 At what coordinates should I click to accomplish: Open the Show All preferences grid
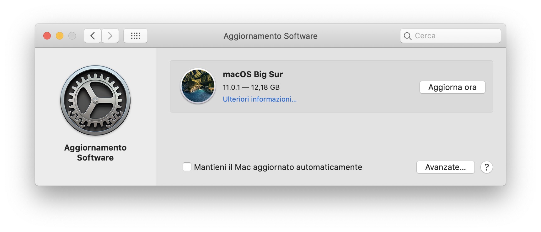135,35
